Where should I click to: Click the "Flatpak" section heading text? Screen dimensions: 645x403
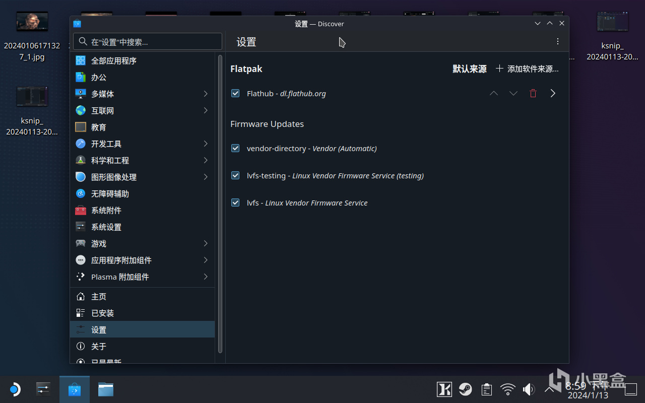246,69
